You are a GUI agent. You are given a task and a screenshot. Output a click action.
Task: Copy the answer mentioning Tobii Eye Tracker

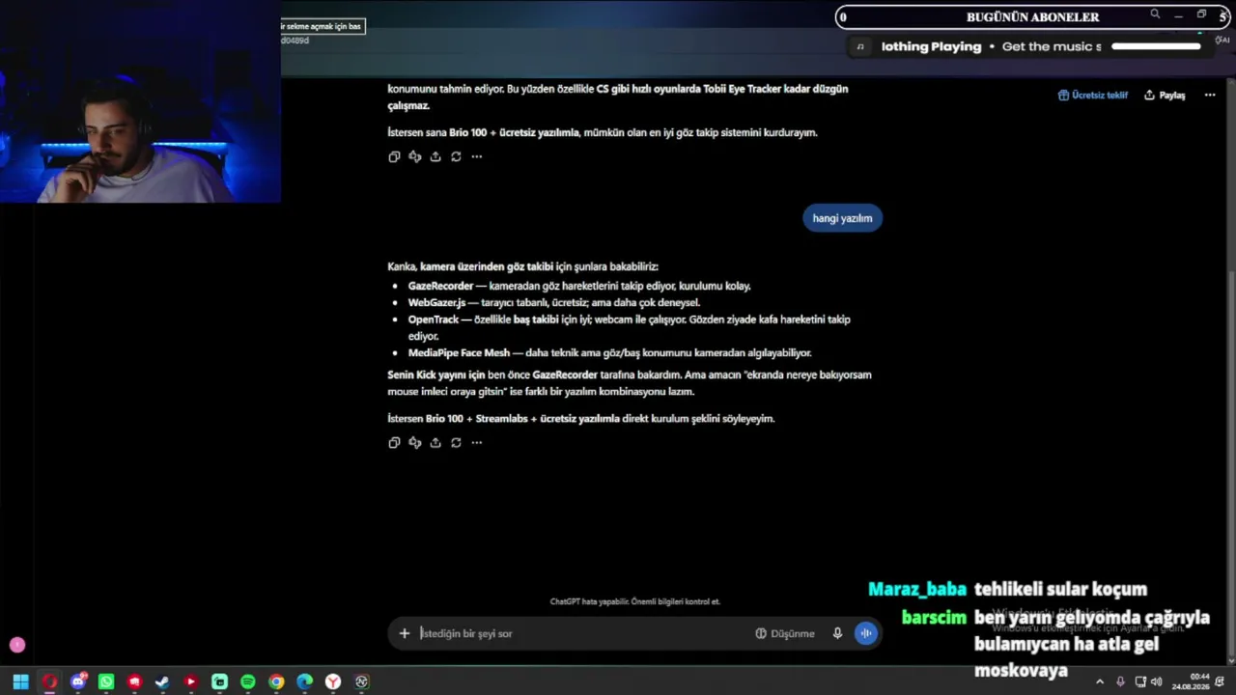394,156
